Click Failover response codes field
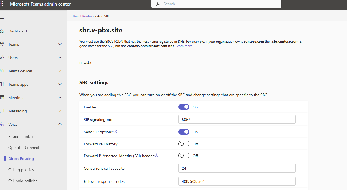Screen dimensions: 347x190 click(237, 181)
